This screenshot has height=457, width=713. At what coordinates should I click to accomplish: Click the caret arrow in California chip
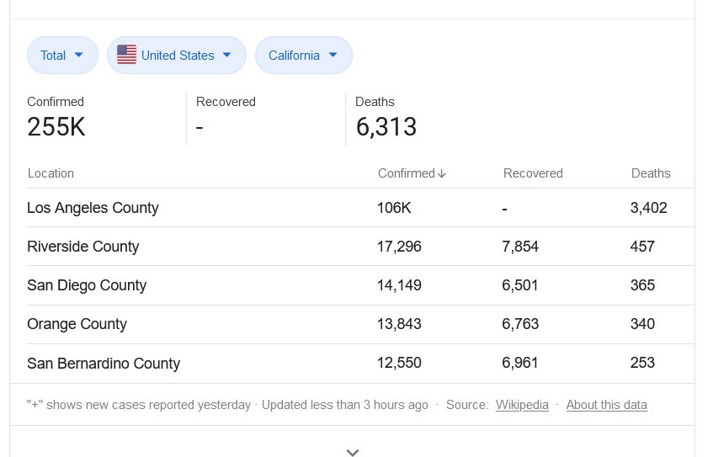[x=333, y=55]
